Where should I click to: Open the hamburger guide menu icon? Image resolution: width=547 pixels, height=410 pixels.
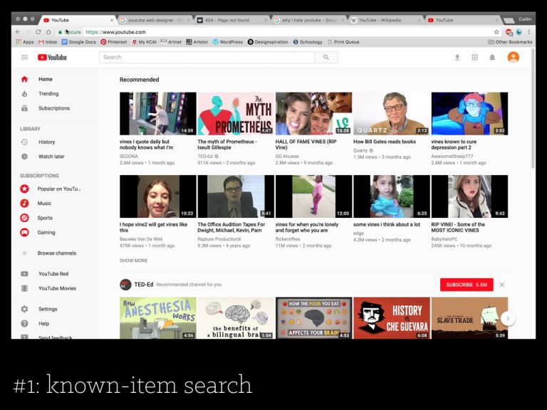pos(24,57)
